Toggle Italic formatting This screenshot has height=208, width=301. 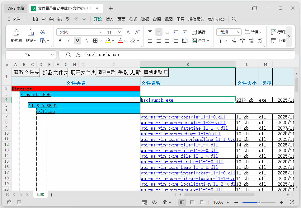68,41
